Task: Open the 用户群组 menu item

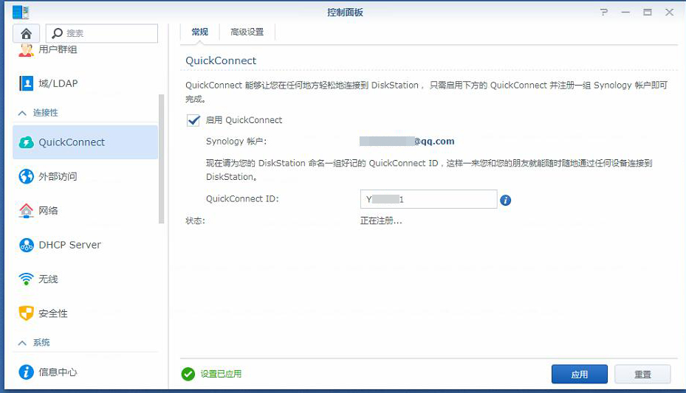Action: 85,50
